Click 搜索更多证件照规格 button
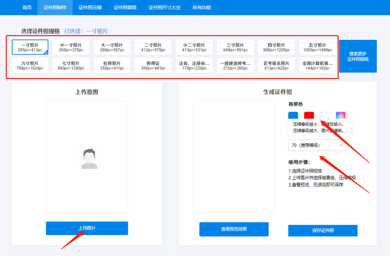This screenshot has width=390, height=256. tap(358, 56)
